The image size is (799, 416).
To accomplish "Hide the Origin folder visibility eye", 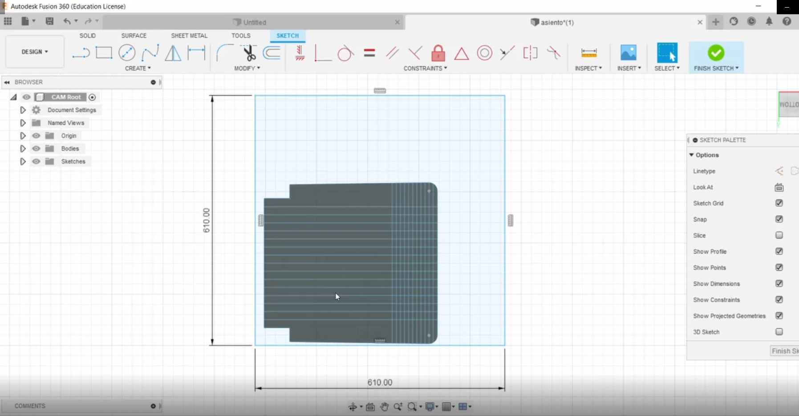I will [x=36, y=135].
